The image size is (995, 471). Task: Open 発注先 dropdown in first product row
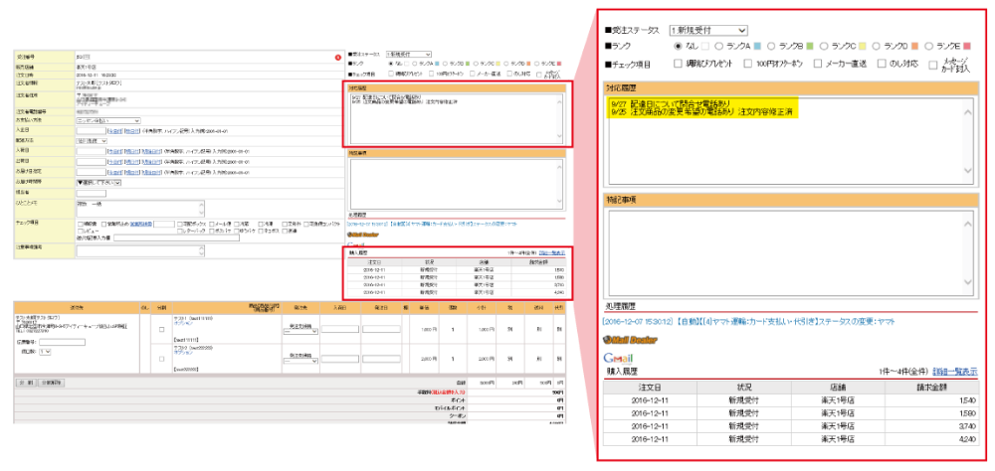pos(300,332)
